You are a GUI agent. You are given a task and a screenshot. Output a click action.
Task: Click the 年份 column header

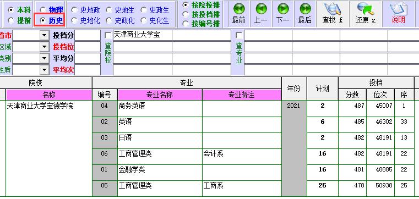(294, 89)
